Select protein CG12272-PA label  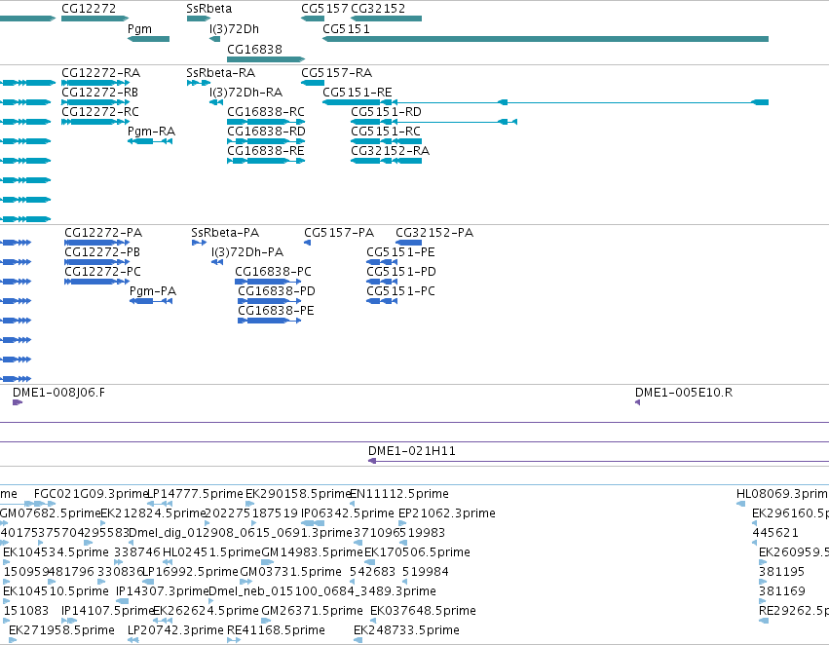point(103,233)
